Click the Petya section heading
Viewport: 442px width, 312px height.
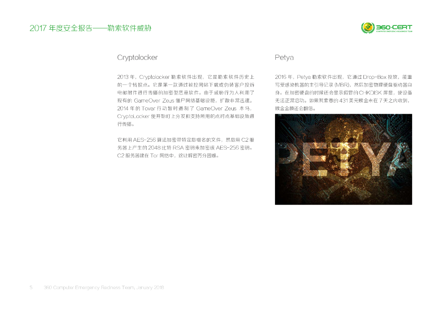pos(284,58)
